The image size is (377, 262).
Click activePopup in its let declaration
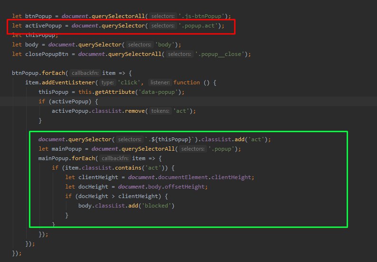pyautogui.click(x=43, y=26)
